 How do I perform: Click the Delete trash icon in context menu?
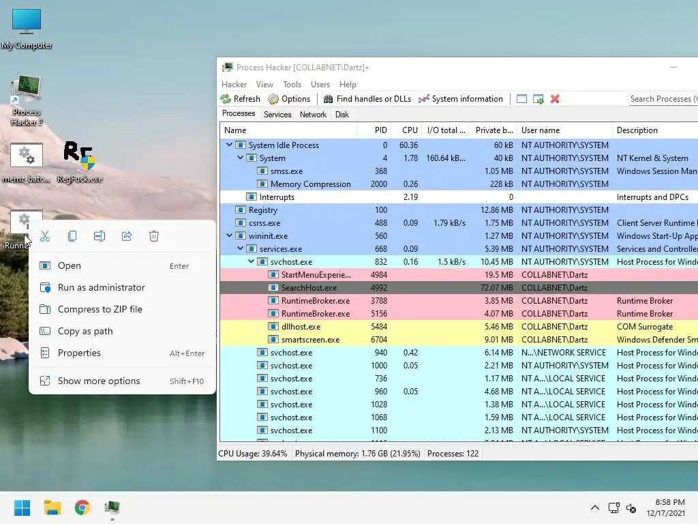154,236
